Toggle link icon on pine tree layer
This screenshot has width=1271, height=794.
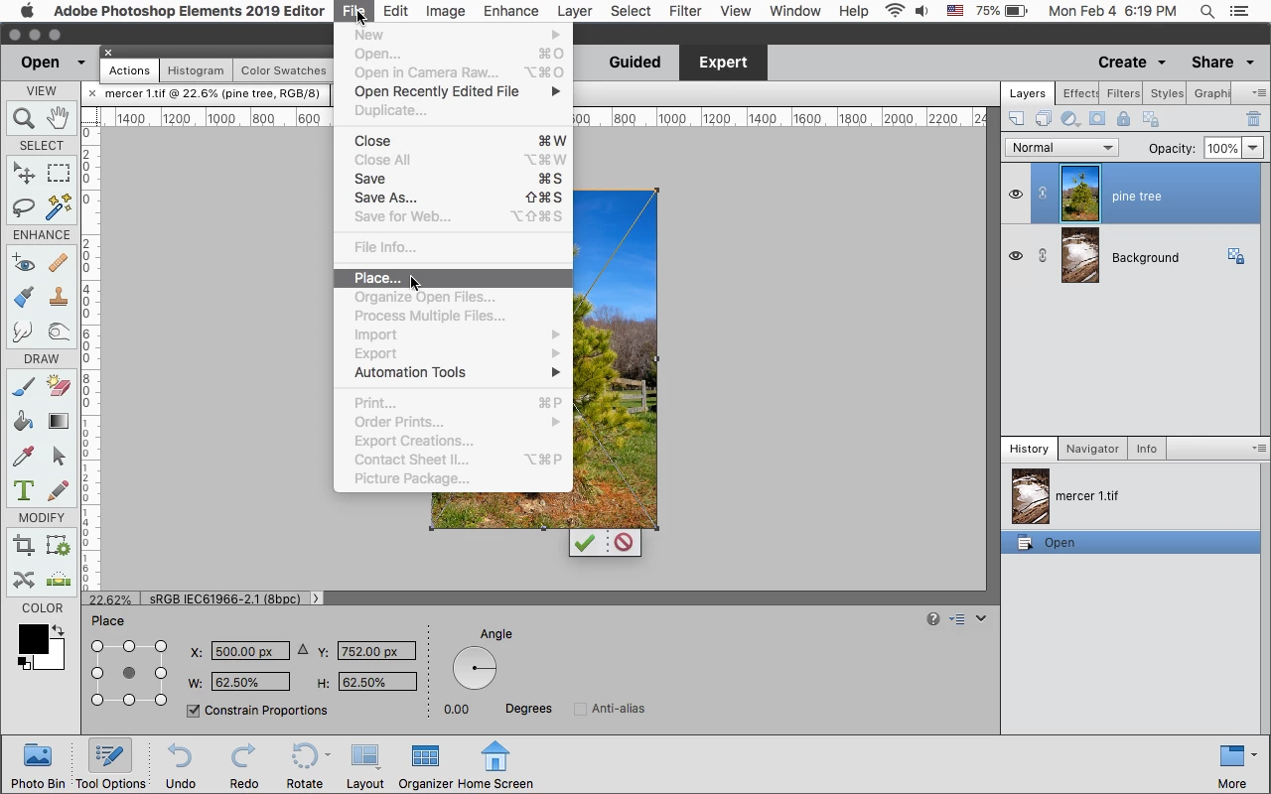1043,194
